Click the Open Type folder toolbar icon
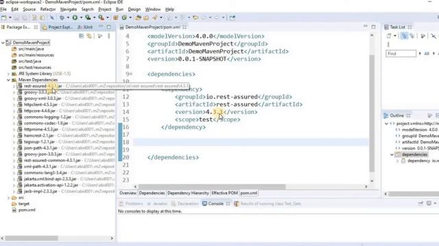 pos(138,18)
